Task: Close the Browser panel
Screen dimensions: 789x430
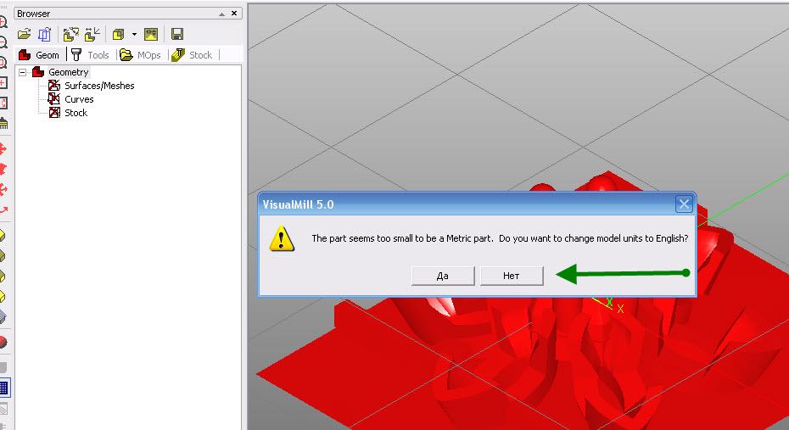Action: pos(234,14)
